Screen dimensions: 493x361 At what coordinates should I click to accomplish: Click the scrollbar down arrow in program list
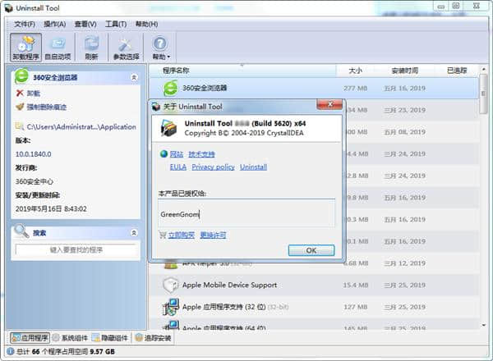click(484, 325)
